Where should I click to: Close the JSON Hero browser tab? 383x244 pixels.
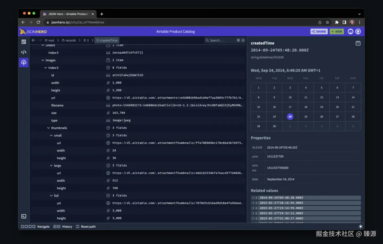93,14
